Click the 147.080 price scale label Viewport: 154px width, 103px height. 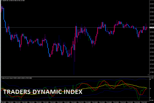[152, 72]
